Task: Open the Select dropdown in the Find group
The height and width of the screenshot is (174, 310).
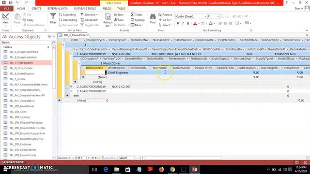Action: point(165,25)
